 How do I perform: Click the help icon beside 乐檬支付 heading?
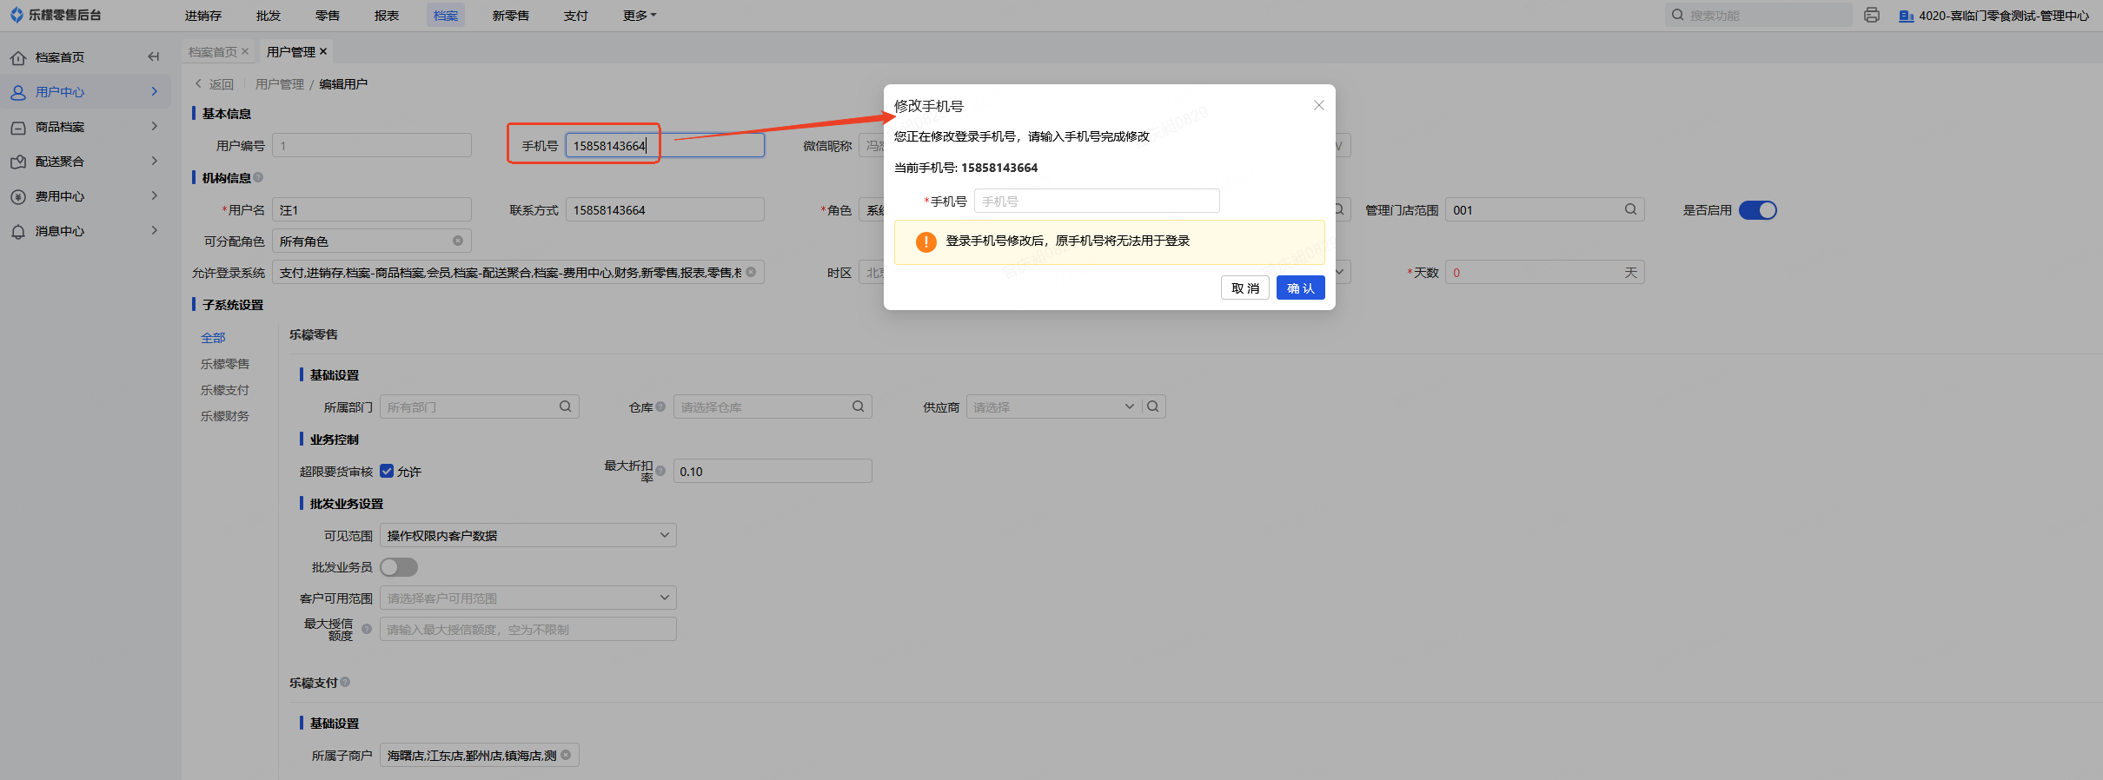pos(345,682)
